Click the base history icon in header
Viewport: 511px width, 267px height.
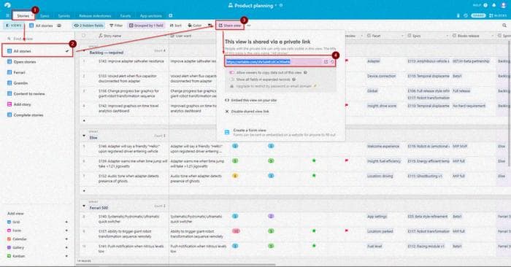coord(466,15)
